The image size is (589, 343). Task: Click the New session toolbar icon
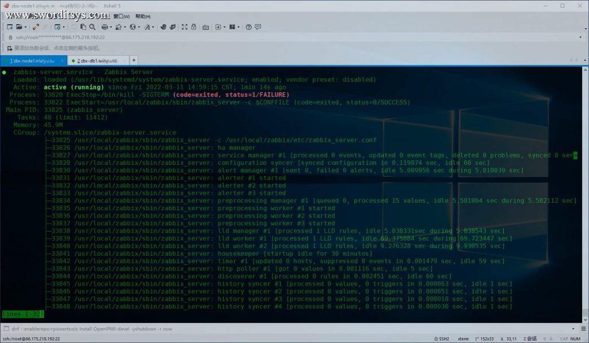point(10,27)
